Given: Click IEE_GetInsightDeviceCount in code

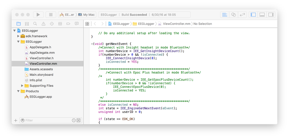Looking at the screenshot, I should tap(156, 51).
